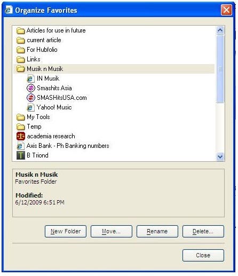
Task: Click the For Hubfolio folder icon
Action: [21, 50]
